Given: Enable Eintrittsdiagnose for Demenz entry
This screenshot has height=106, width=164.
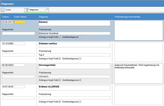Looking at the screenshot, I should point(80,37).
